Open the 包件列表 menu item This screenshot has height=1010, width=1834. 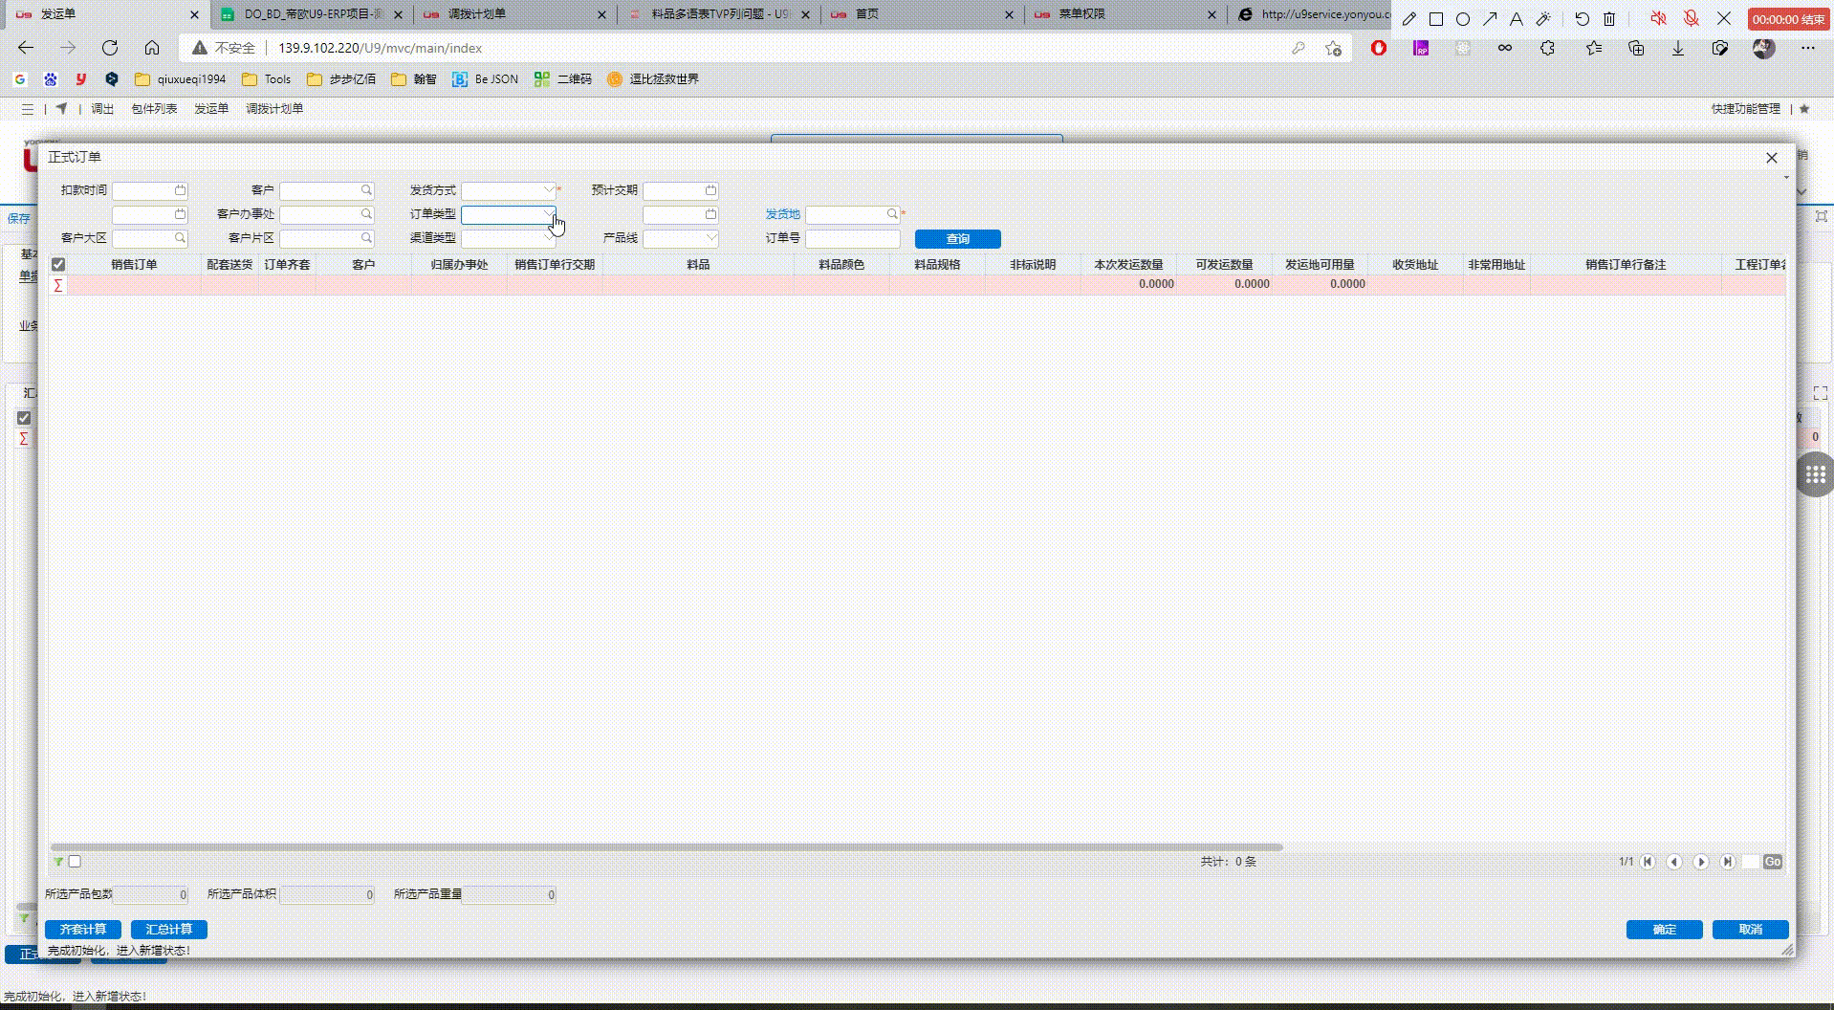154,109
